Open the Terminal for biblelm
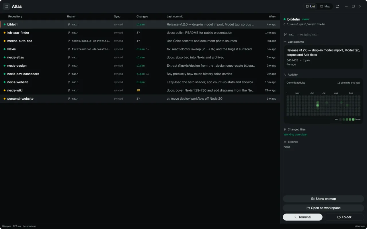367x229 pixels. click(303, 217)
